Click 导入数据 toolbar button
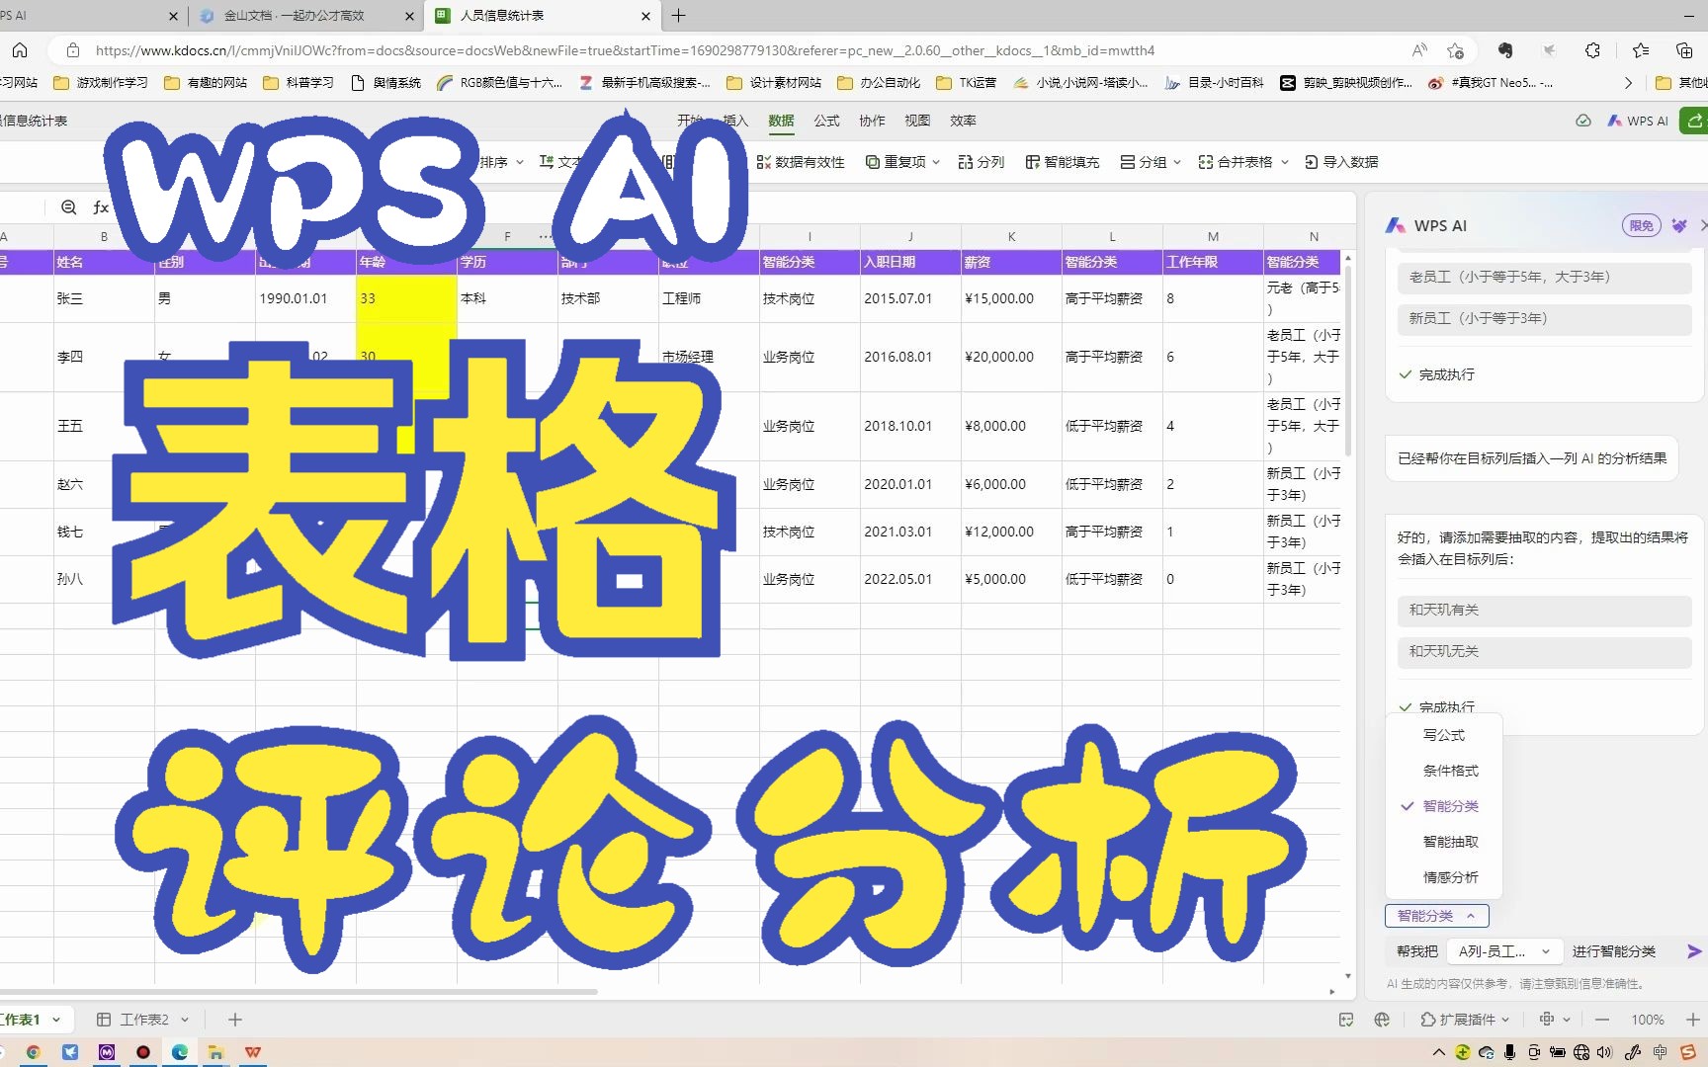1708x1067 pixels. 1341,162
